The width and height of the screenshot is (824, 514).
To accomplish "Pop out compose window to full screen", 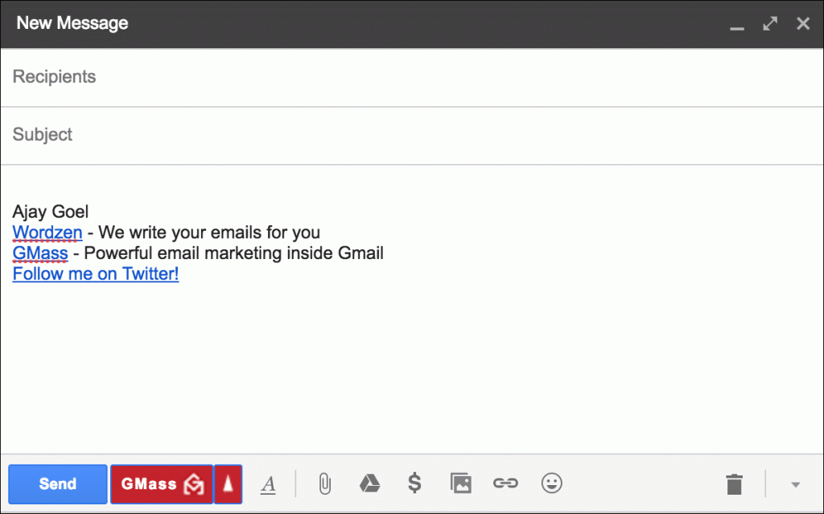I will click(770, 23).
